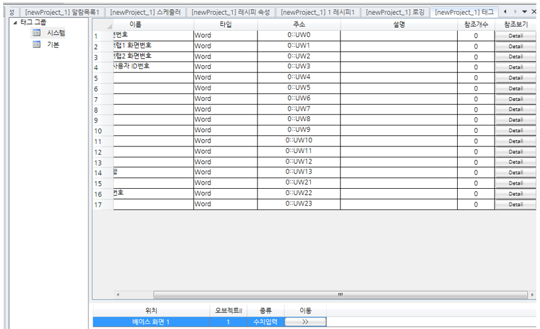The image size is (540, 329).
Task: Click the 타입 column header
Action: click(x=225, y=25)
